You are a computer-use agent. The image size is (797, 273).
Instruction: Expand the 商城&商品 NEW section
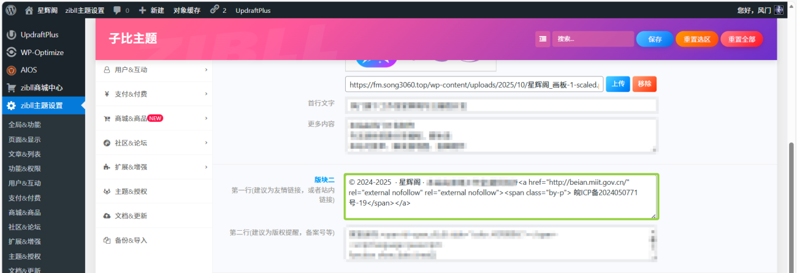coord(153,118)
